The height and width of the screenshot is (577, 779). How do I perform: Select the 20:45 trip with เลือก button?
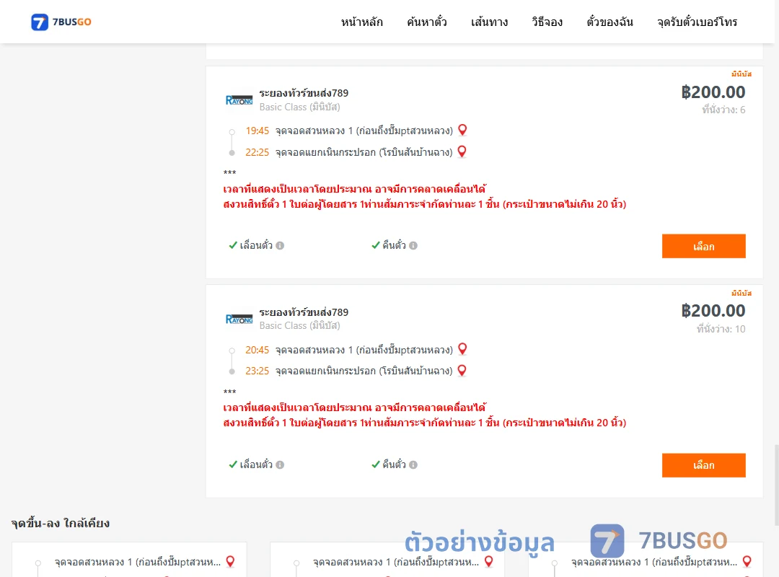pyautogui.click(x=703, y=465)
